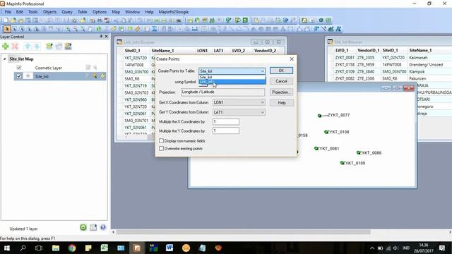Select the Zoom-out magnifier tool
This screenshot has height=254, width=452.
(76, 29)
